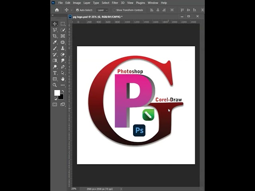Screen dimensions: 255x191
Task: Select the Smudge tool
Action: pyautogui.click(x=63, y=60)
